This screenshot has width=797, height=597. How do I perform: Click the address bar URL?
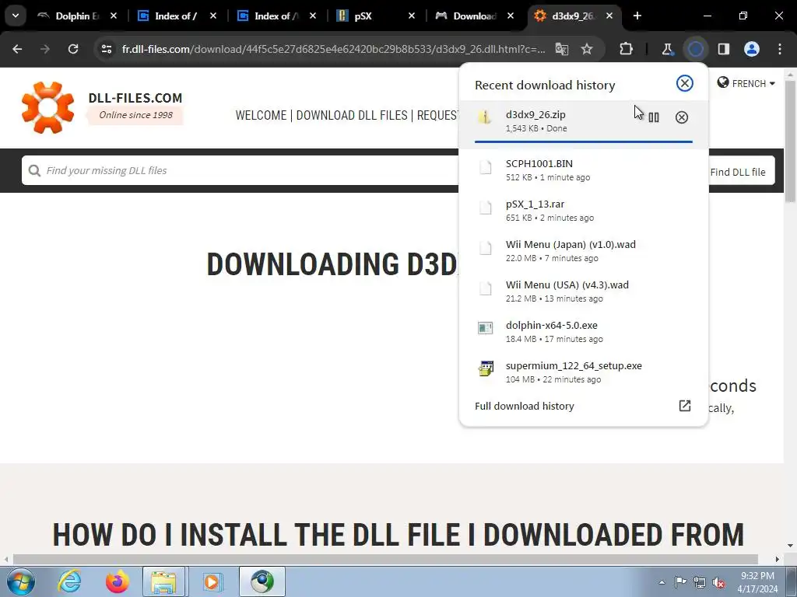[x=333, y=49]
